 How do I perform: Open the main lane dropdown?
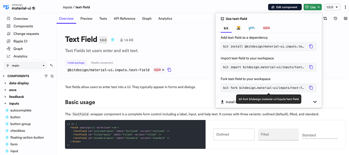25,65
